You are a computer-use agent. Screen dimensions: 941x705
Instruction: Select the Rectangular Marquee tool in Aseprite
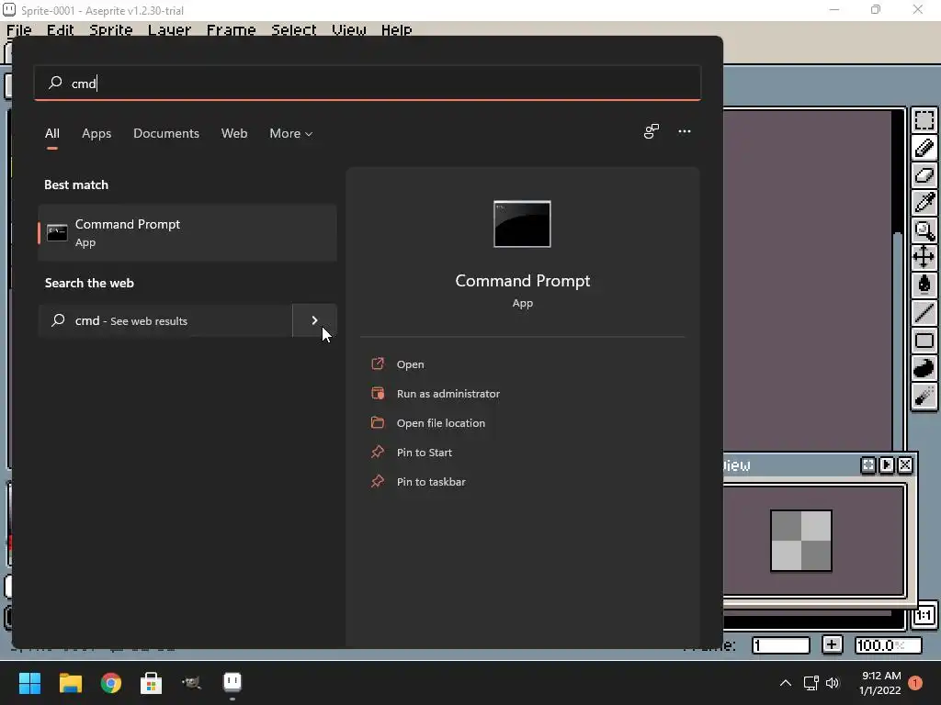[x=924, y=120]
